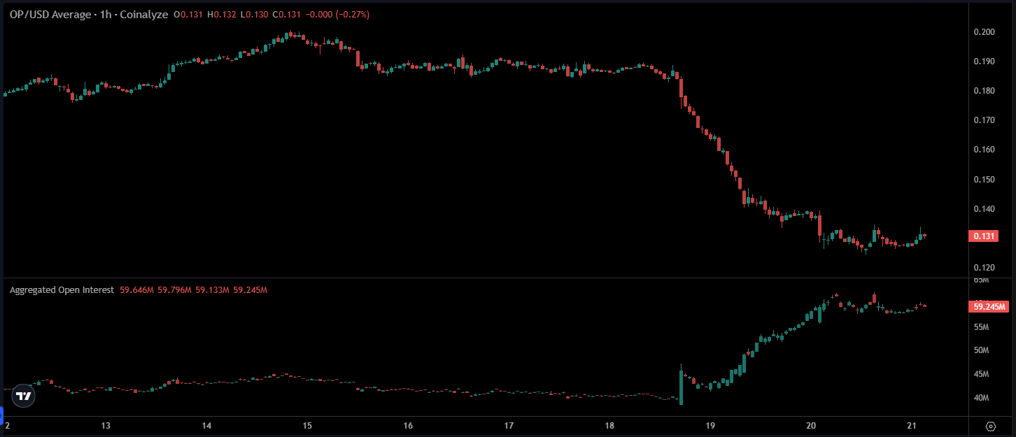Click date 18 on the time axis
The height and width of the screenshot is (437, 1016).
[609, 426]
